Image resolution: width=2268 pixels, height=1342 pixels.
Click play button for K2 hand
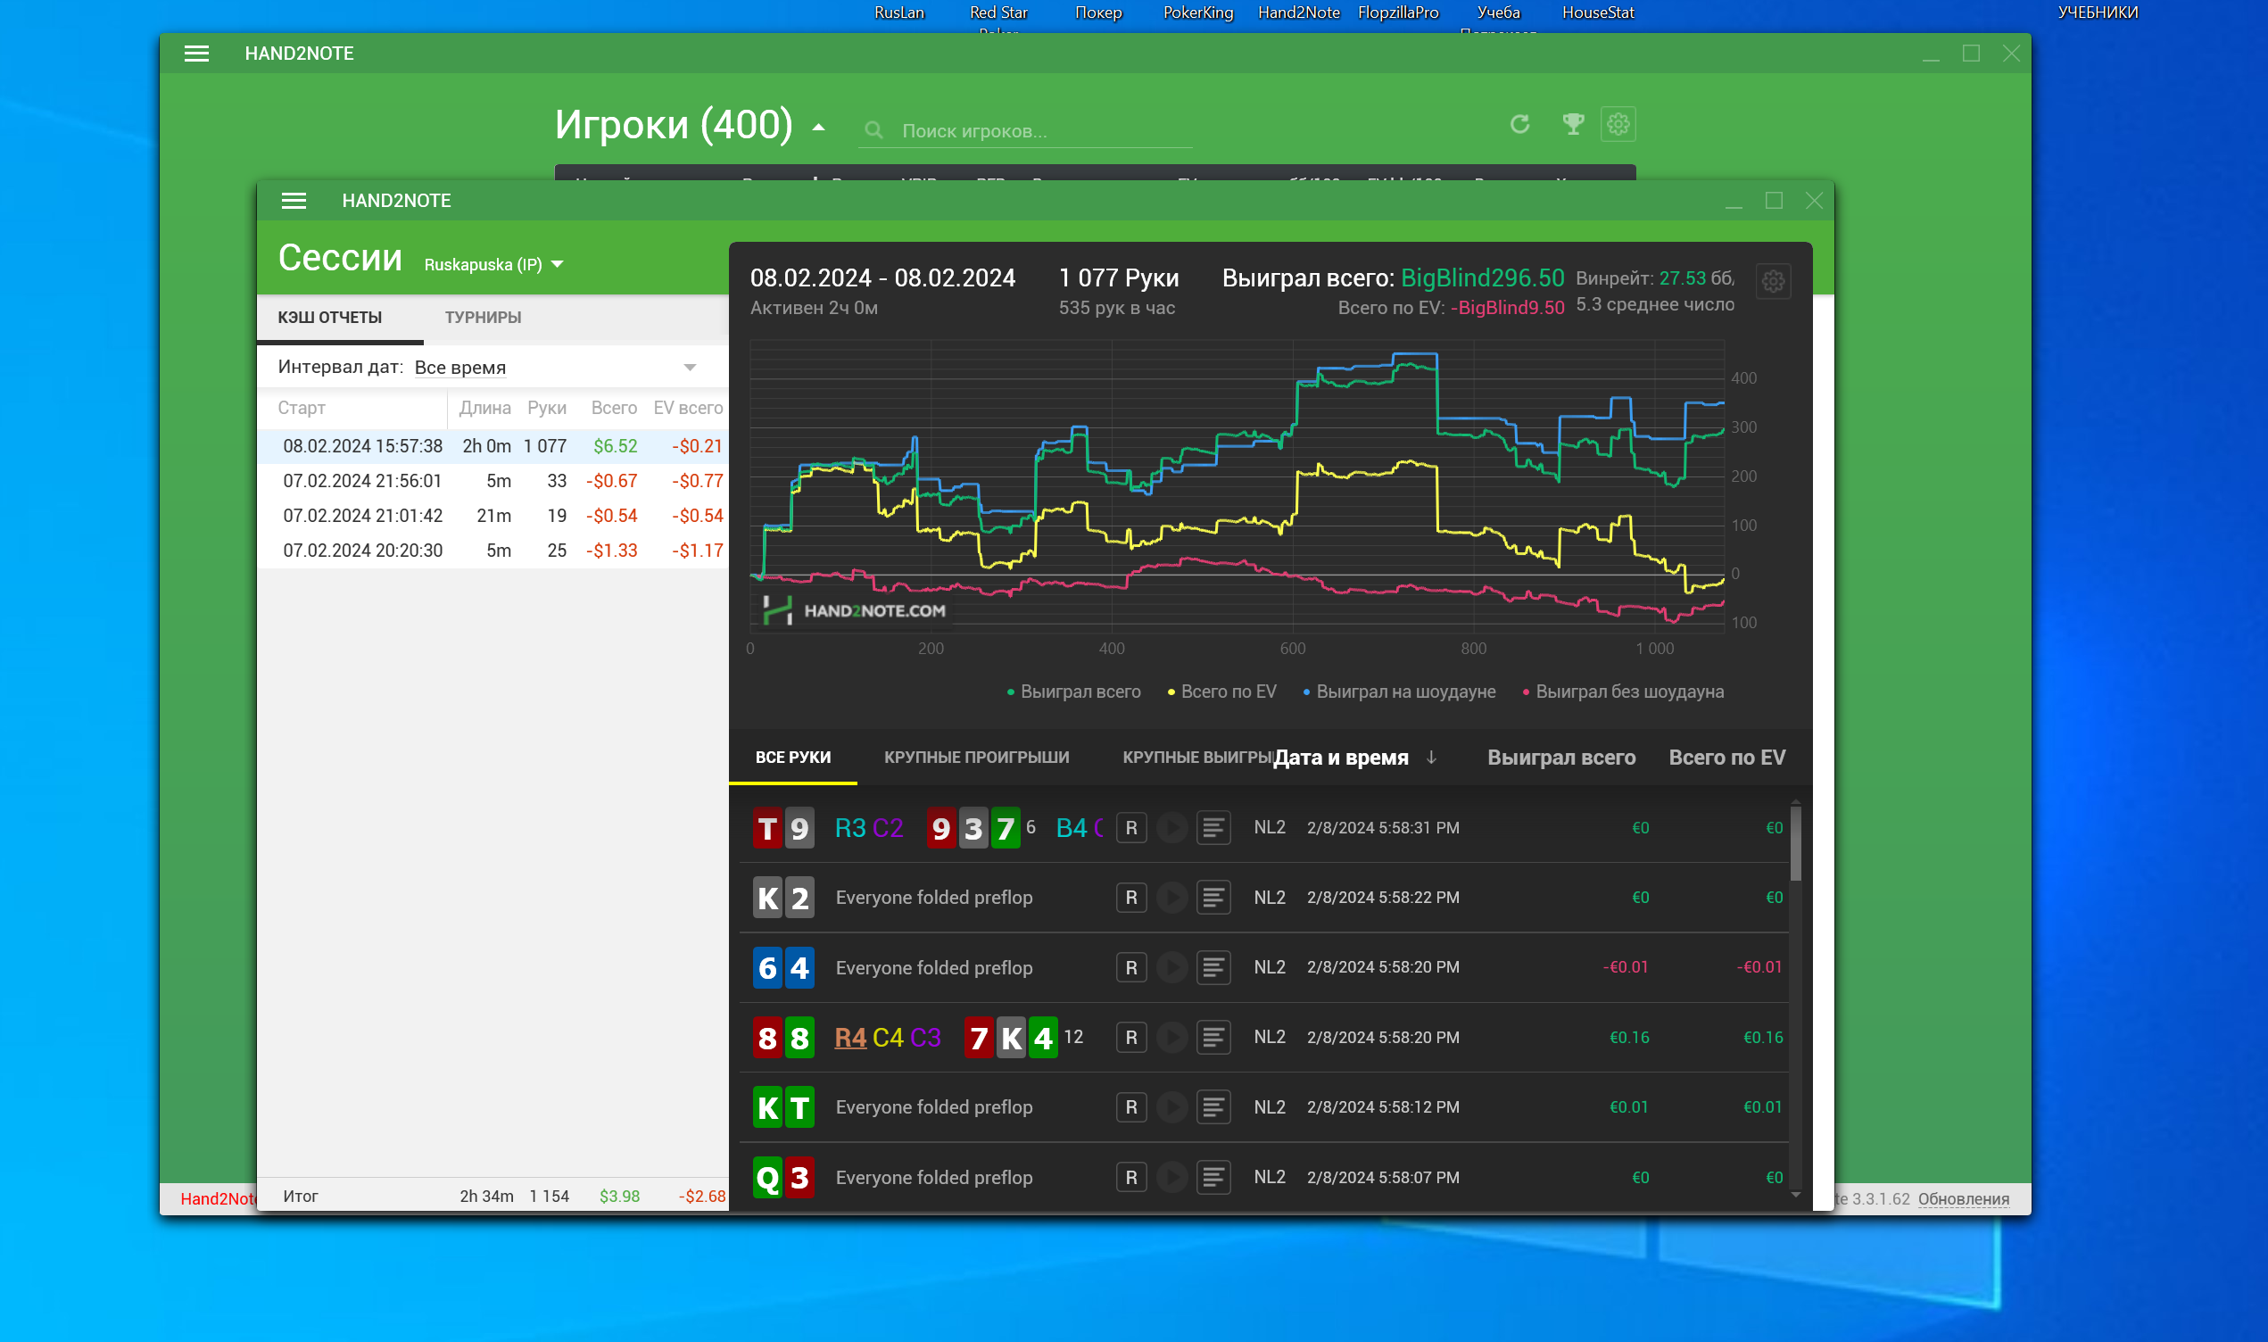point(1172,898)
